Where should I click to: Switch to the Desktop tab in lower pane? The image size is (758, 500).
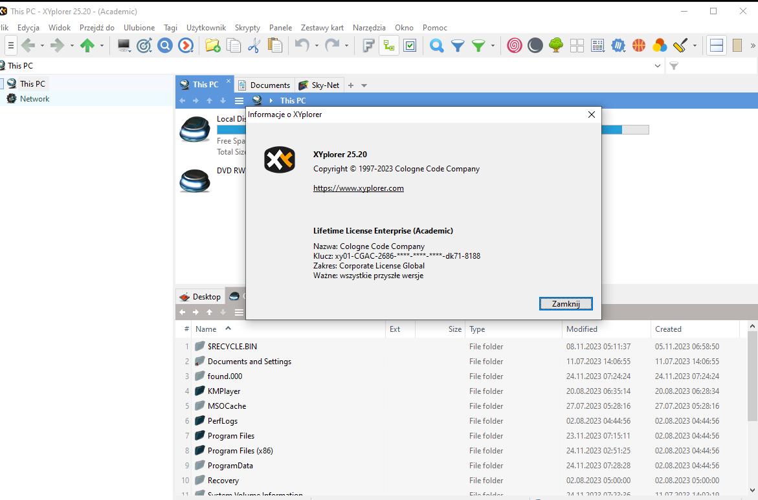click(x=200, y=297)
